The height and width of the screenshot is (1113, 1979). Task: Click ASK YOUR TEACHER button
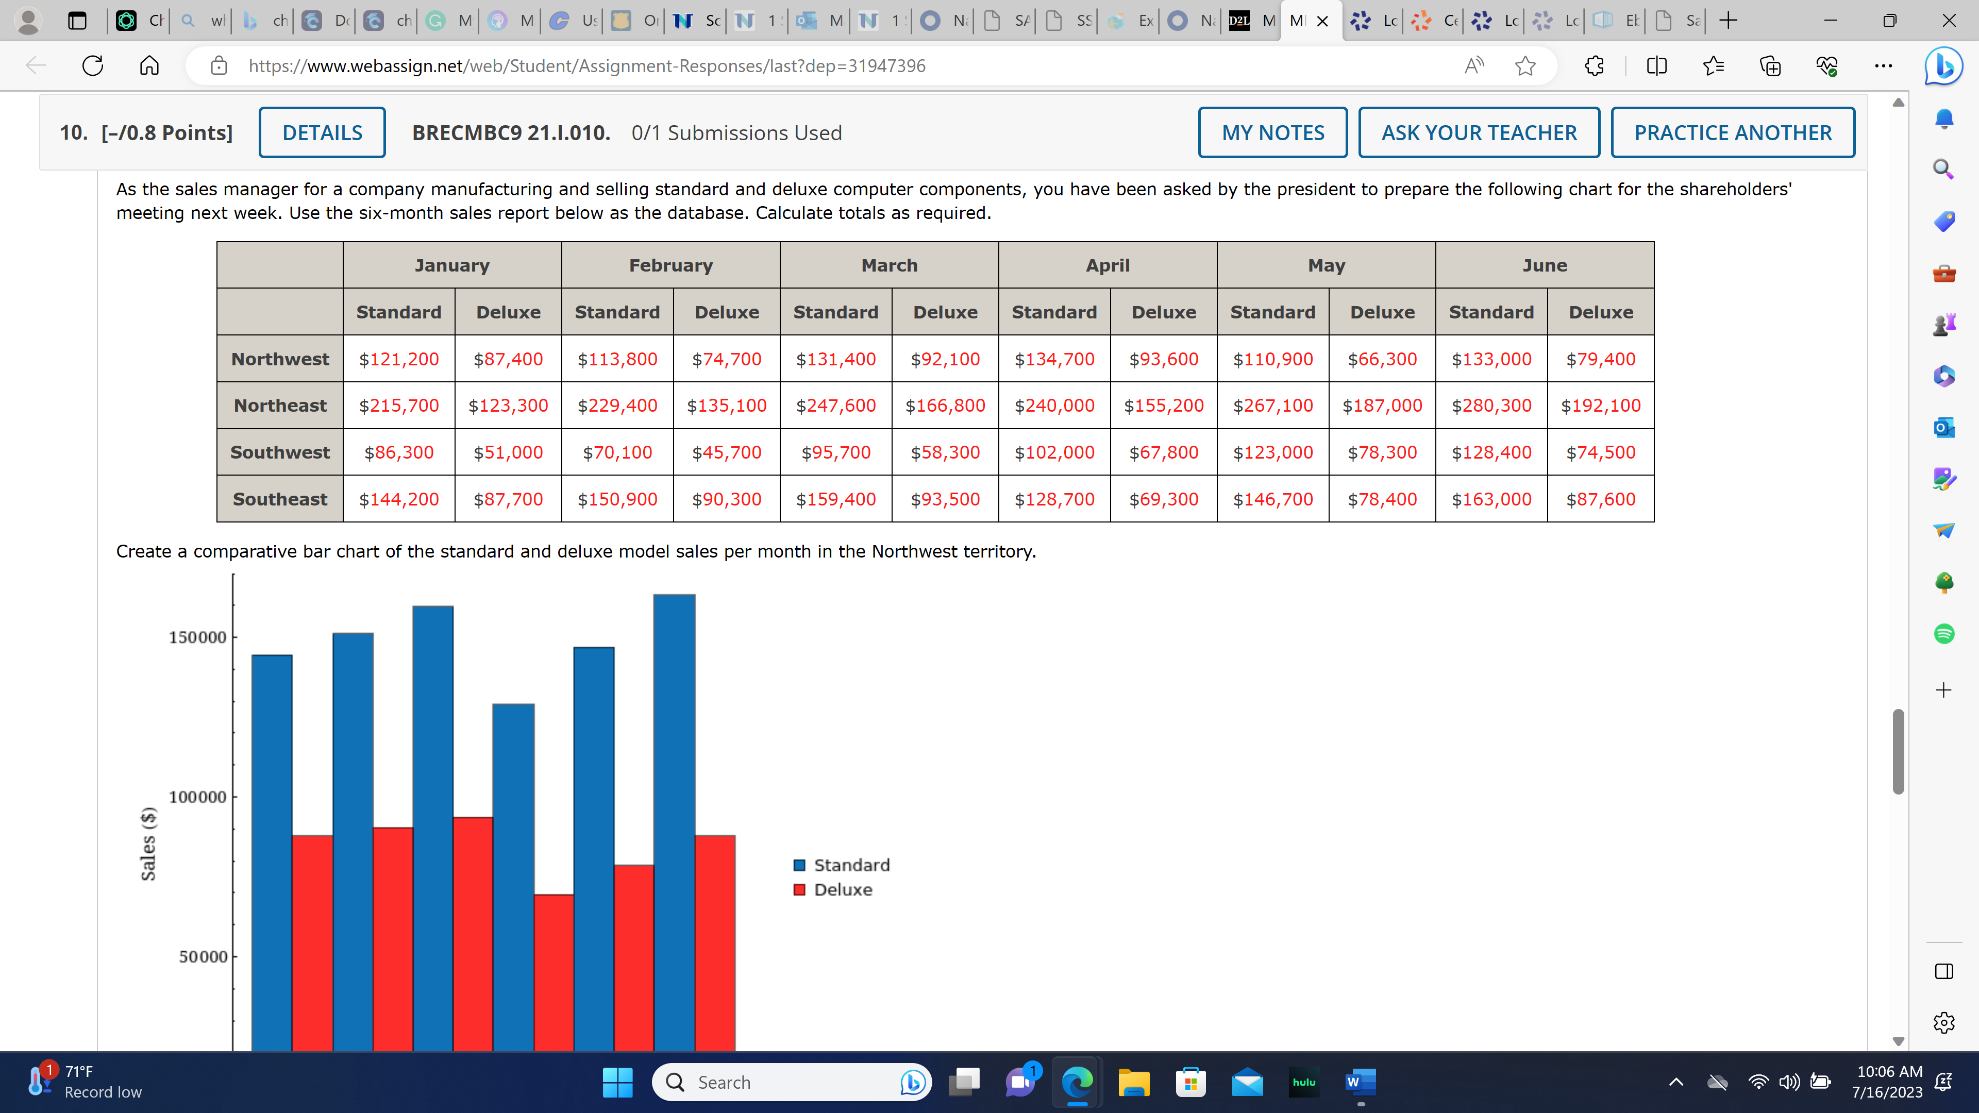[x=1478, y=133]
